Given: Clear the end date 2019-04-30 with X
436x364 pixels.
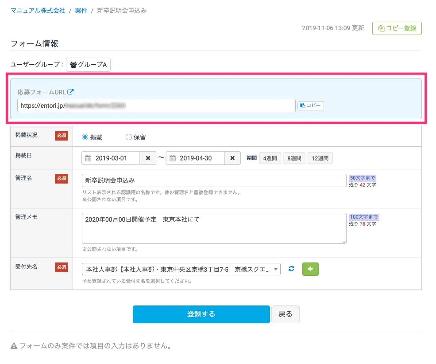Looking at the screenshot, I should tap(232, 158).
